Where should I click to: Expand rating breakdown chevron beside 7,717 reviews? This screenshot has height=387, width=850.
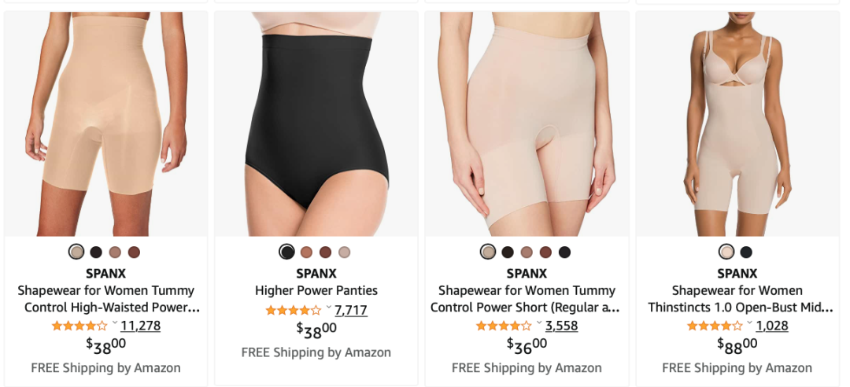(328, 308)
